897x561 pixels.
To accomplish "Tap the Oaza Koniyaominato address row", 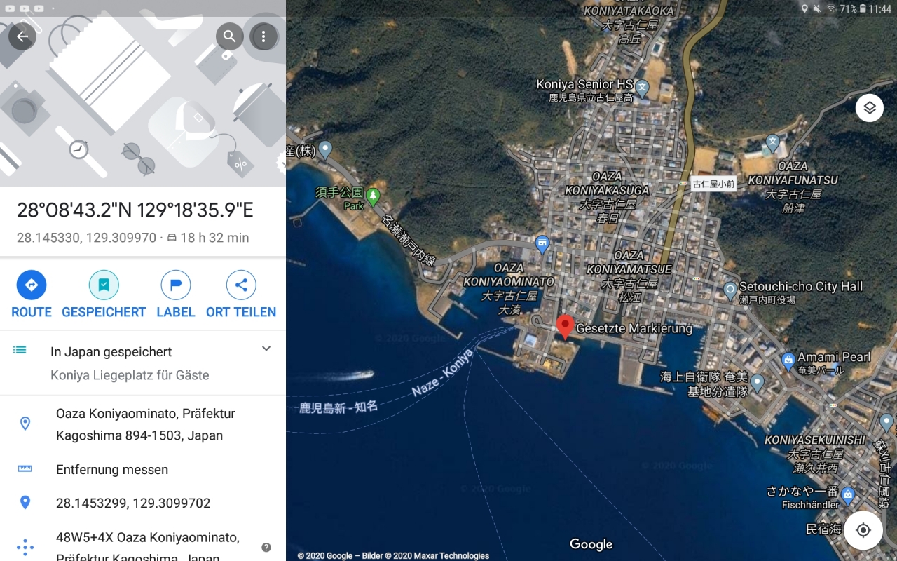I will click(143, 424).
